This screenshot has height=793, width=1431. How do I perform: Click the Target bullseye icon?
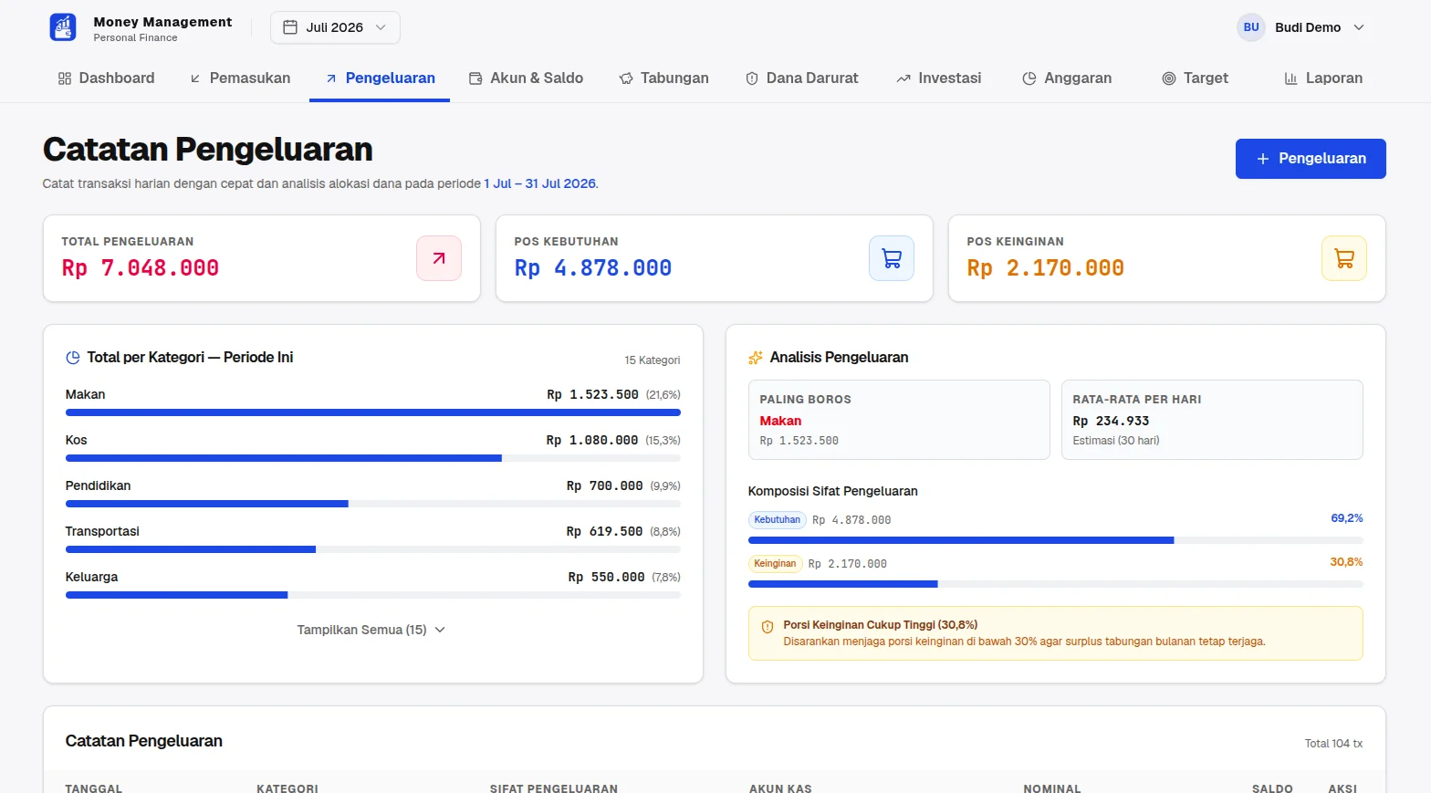tap(1169, 78)
